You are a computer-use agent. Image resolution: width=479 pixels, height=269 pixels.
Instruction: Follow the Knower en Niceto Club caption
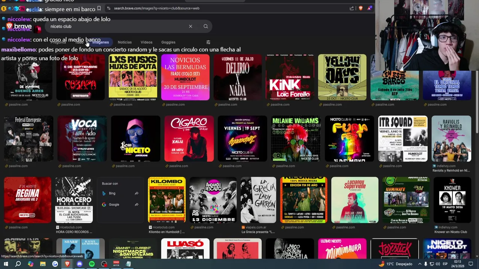451,232
